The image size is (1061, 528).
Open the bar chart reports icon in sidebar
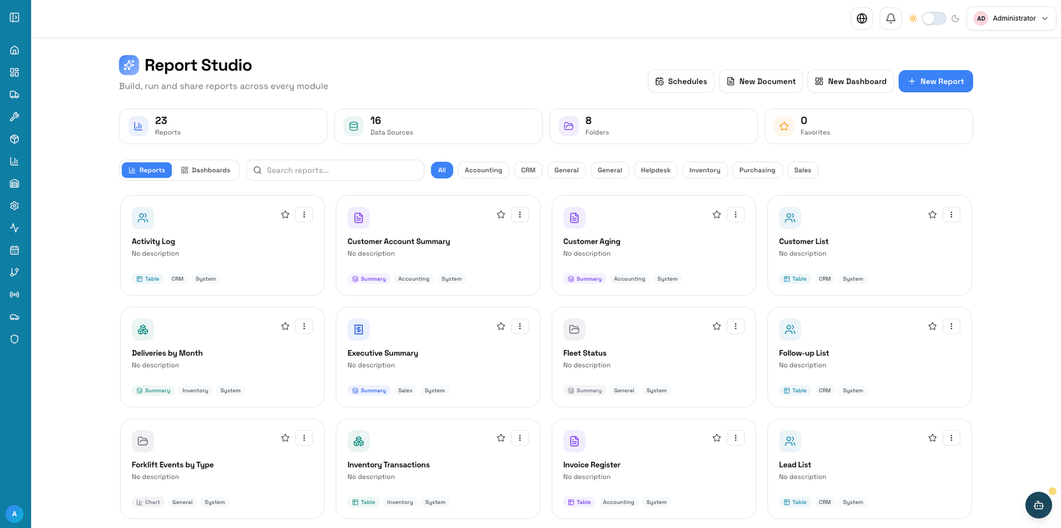click(15, 161)
